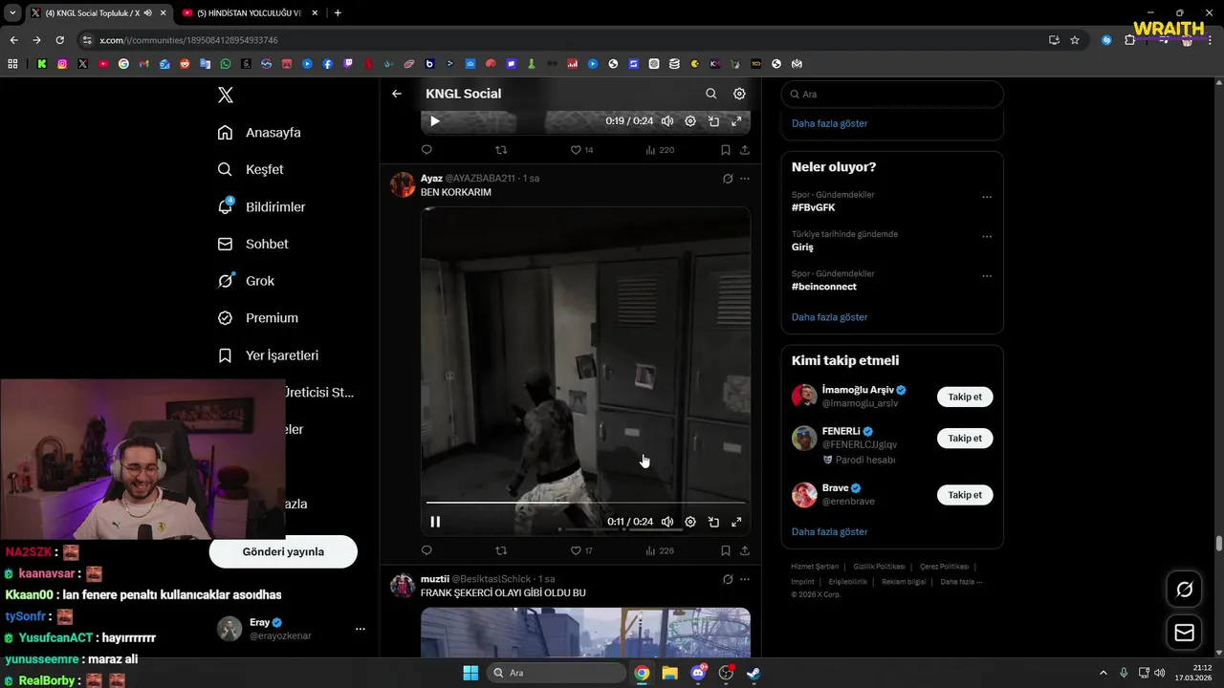This screenshot has width=1224, height=688.
Task: Go back from KNGL Social community
Action: coord(397,94)
